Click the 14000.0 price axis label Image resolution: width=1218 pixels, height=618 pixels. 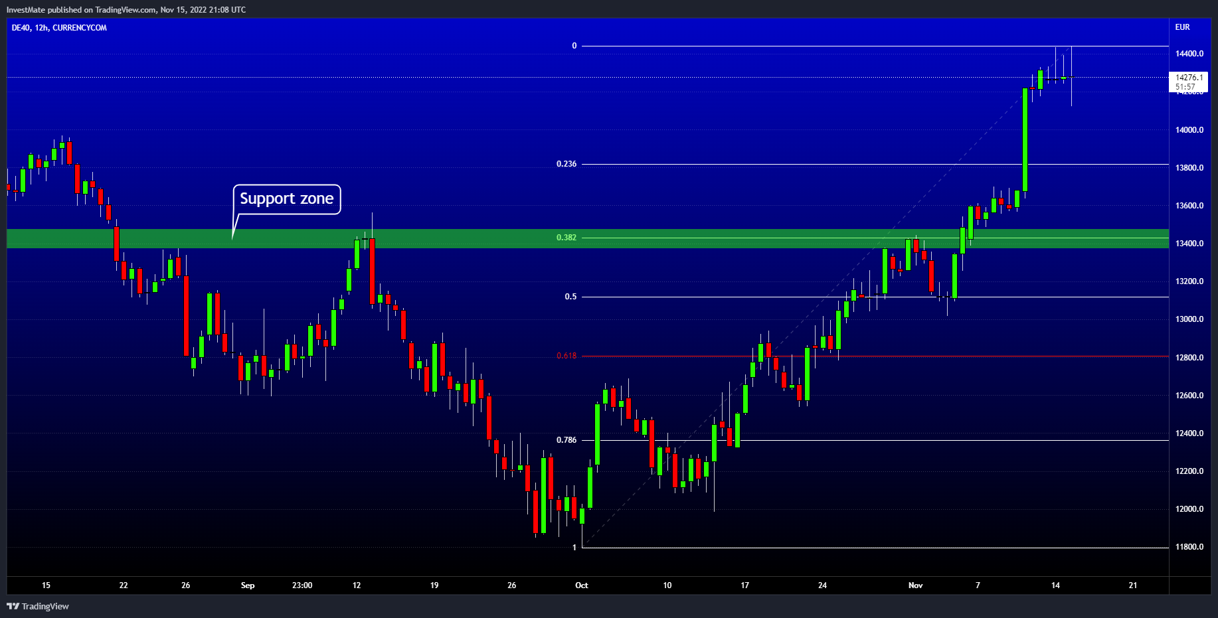tap(1189, 130)
